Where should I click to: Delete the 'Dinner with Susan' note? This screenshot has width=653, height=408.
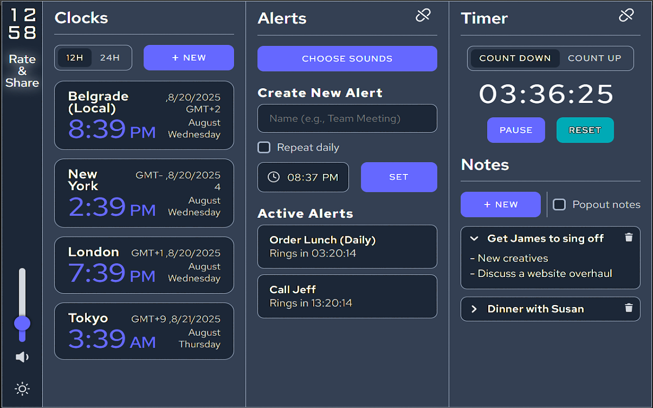pos(629,308)
